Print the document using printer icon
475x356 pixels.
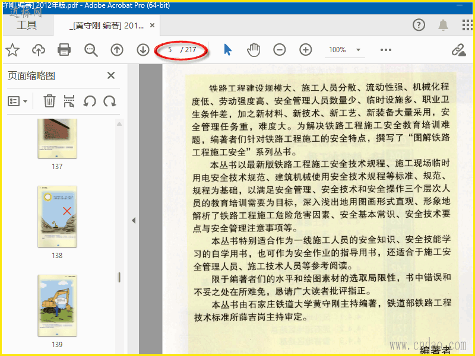(64, 50)
